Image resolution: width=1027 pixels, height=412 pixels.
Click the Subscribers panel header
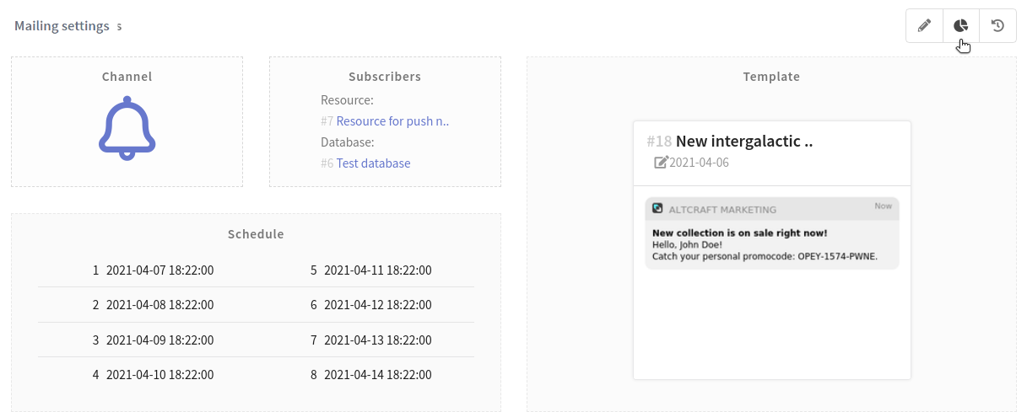click(x=385, y=77)
